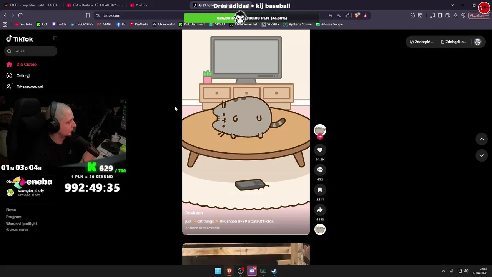Open Brave Shields lion icon
Image resolution: width=492 pixels, height=277 pixels.
pos(357,15)
